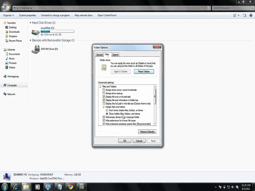
Task: Click the Restore Defaults button
Action: (x=147, y=132)
